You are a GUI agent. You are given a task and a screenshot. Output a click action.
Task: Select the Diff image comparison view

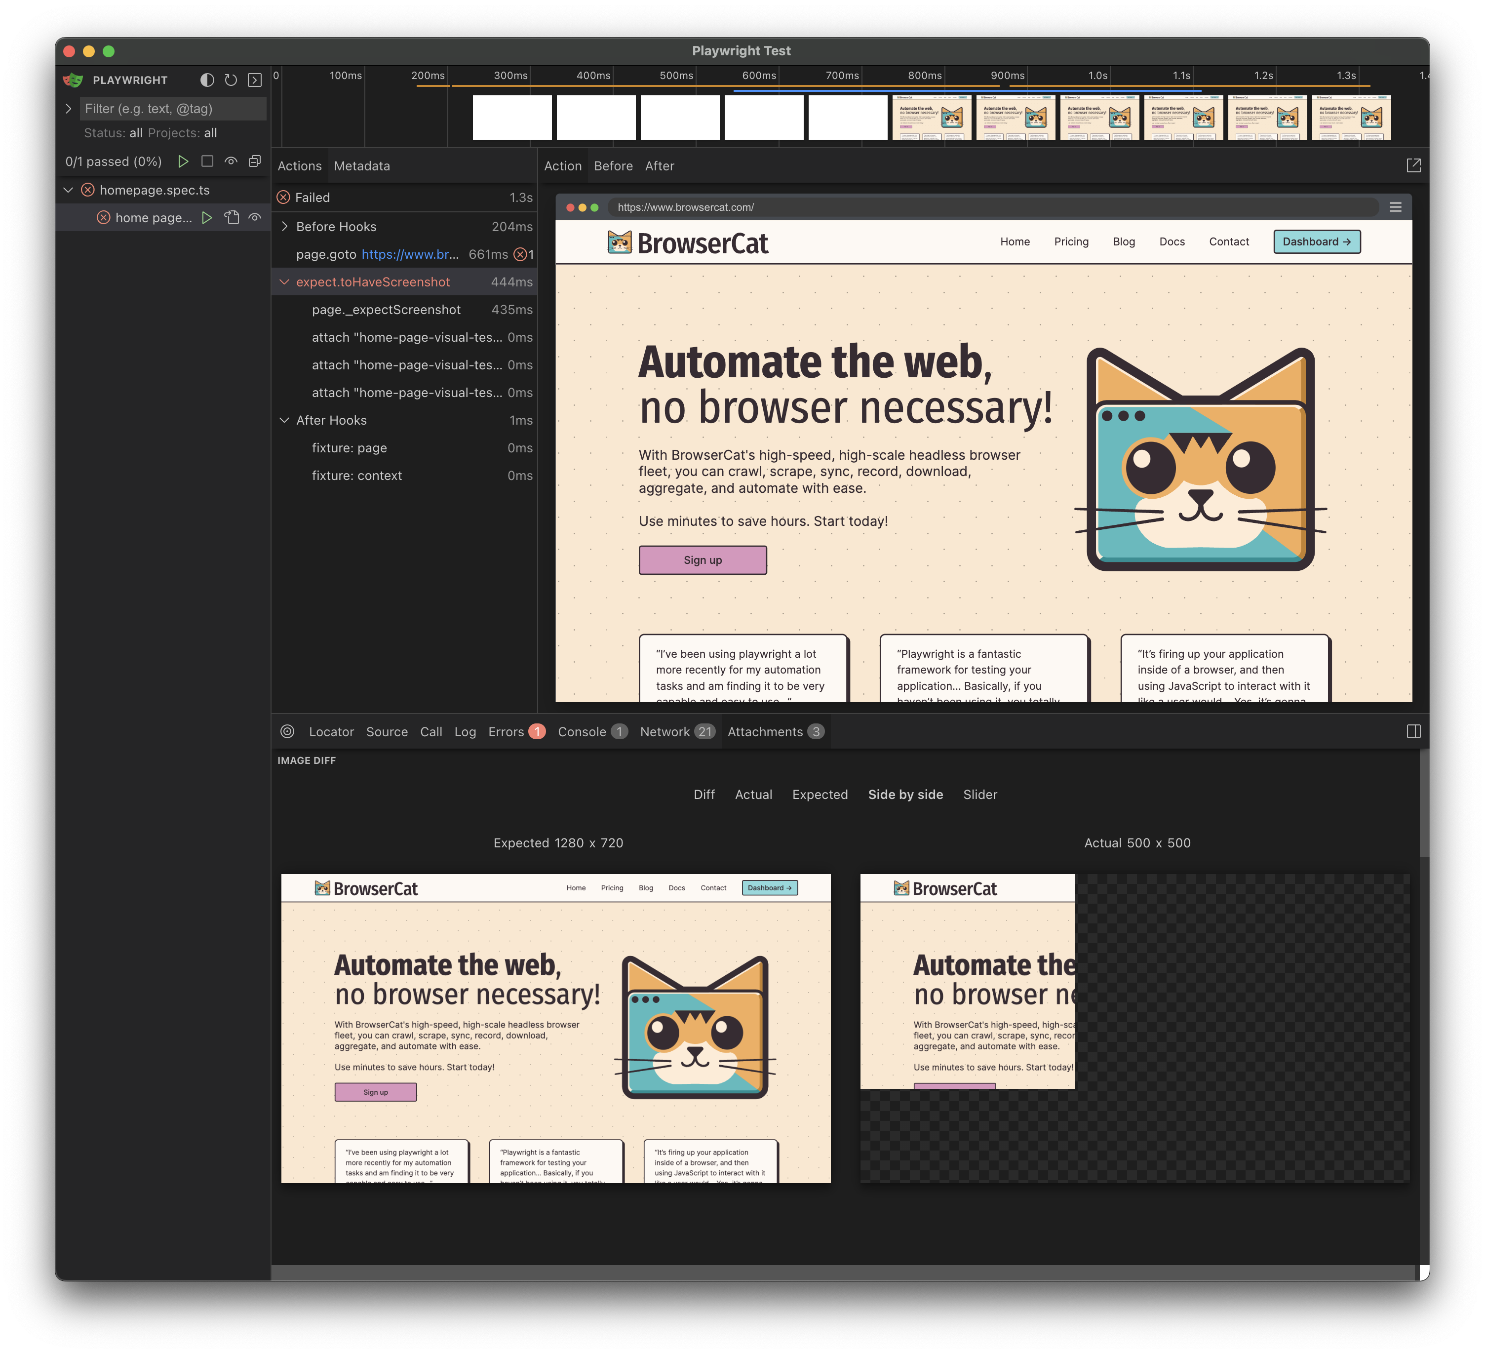pyautogui.click(x=704, y=795)
